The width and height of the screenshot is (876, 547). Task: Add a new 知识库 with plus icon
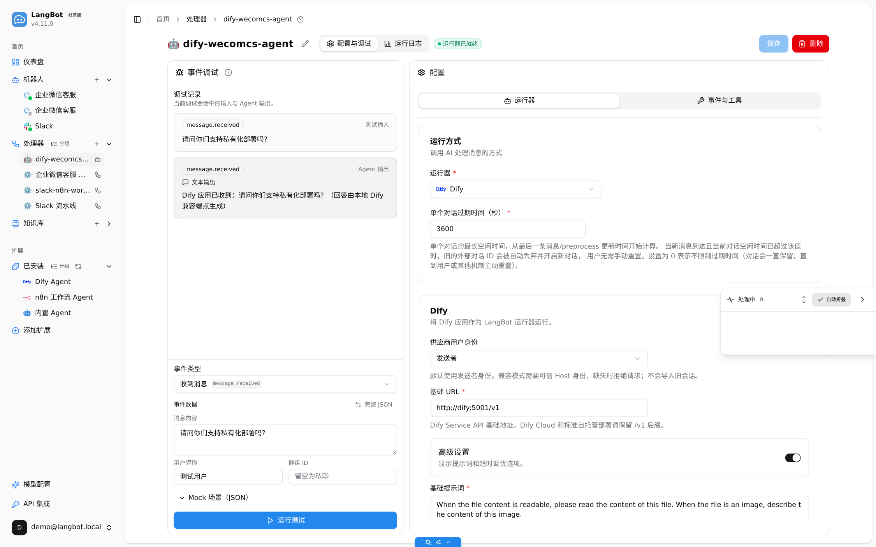(97, 223)
